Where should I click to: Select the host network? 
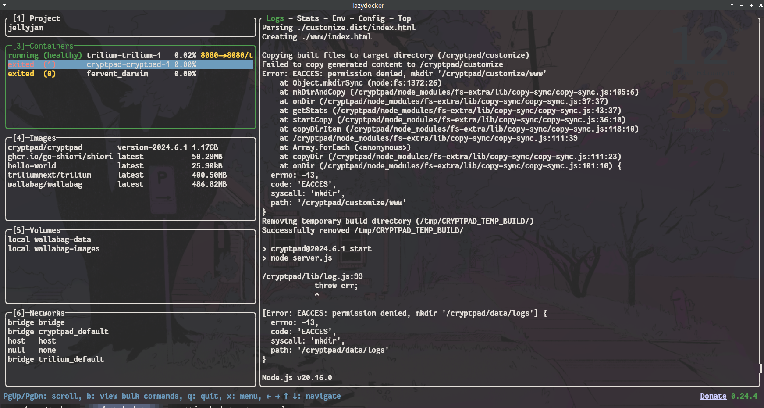pos(131,341)
